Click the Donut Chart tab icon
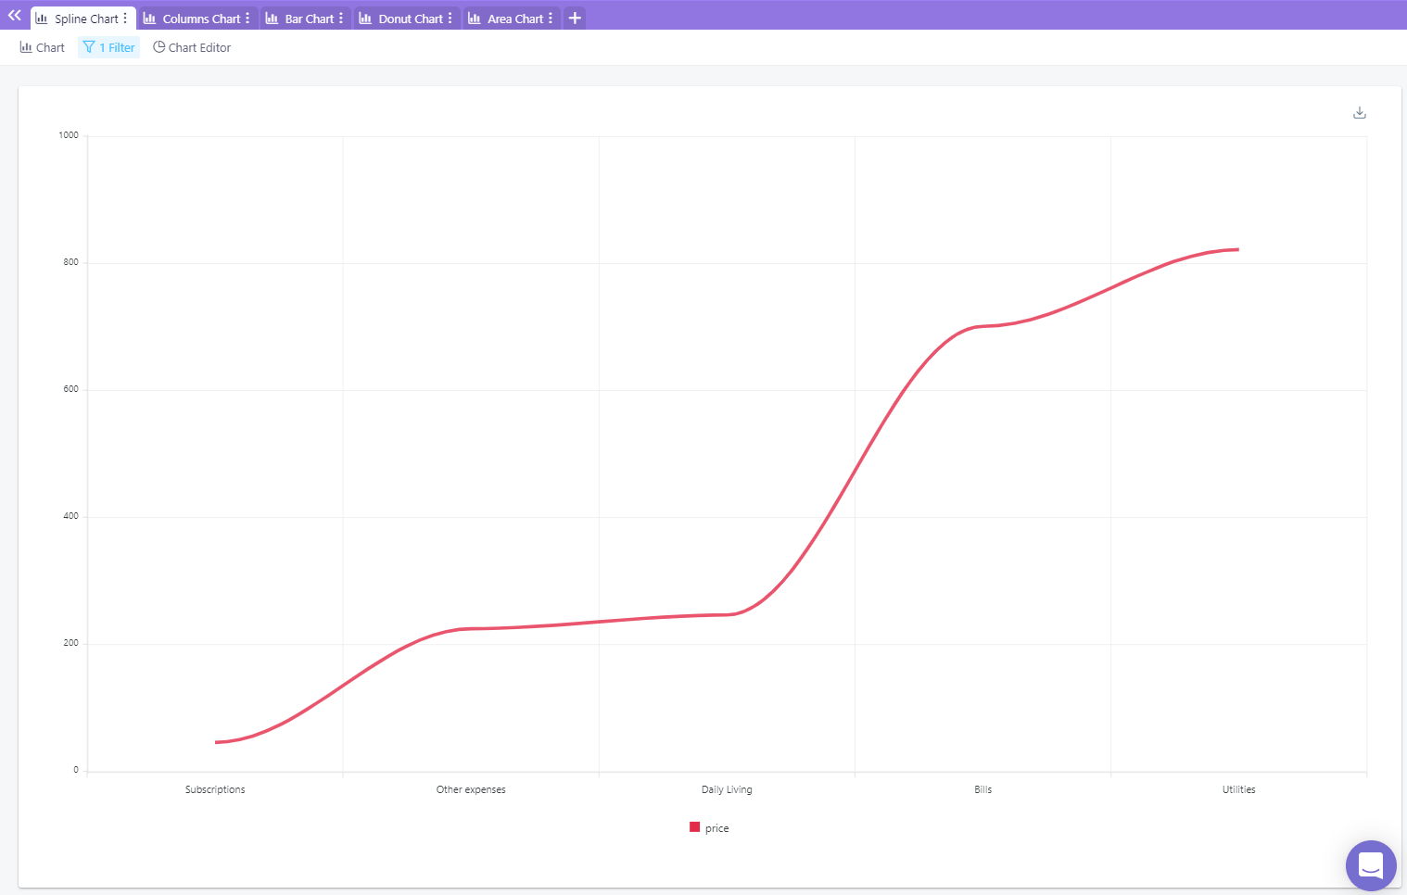This screenshot has width=1407, height=895. [x=365, y=19]
